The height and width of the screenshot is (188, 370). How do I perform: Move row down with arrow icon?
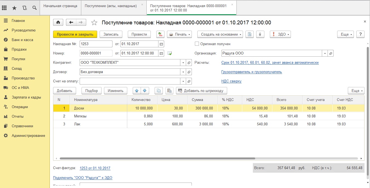pyautogui.click(x=145, y=91)
